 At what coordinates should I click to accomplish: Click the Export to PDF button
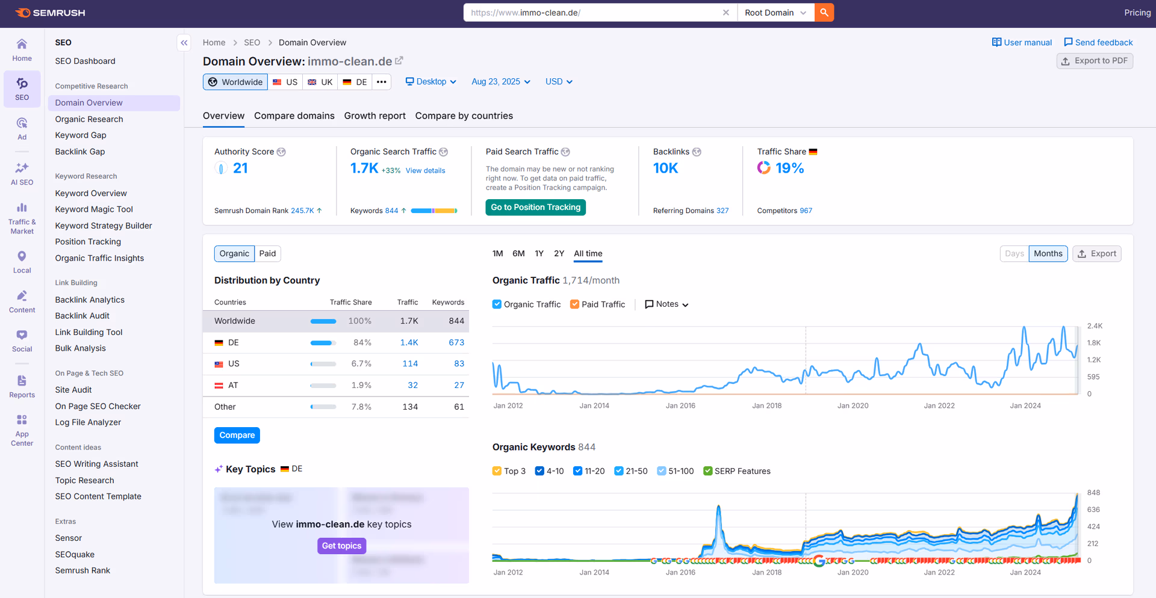click(x=1095, y=61)
